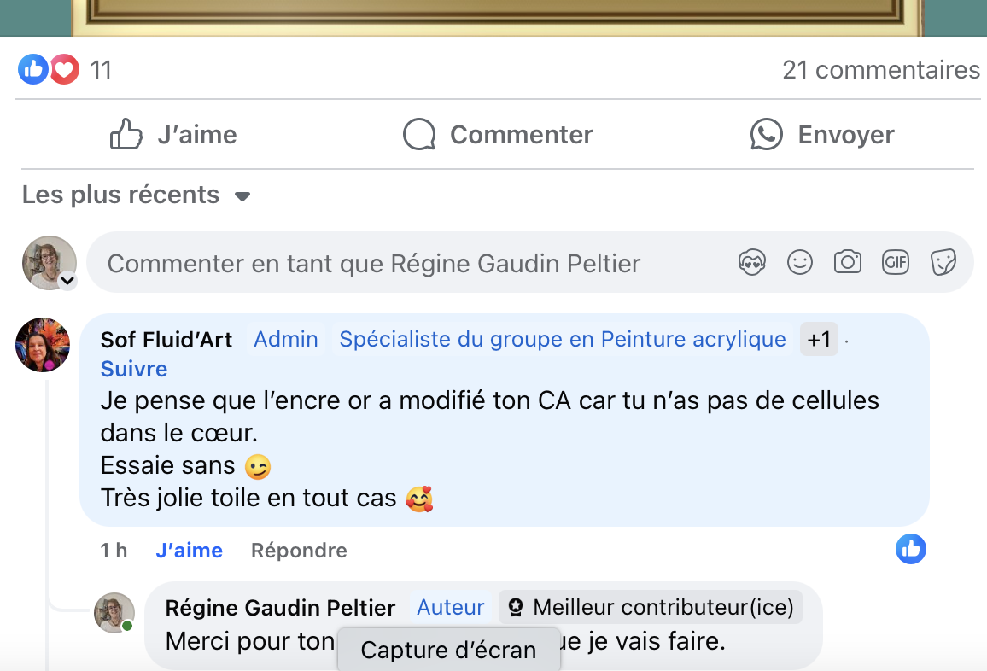This screenshot has width=987, height=671.
Task: Insert a GIF into the comment
Action: pyautogui.click(x=896, y=263)
